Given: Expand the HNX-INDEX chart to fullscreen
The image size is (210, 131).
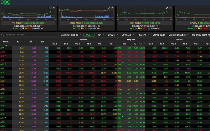Looking at the screenshot, I should pyautogui.click(x=167, y=8).
